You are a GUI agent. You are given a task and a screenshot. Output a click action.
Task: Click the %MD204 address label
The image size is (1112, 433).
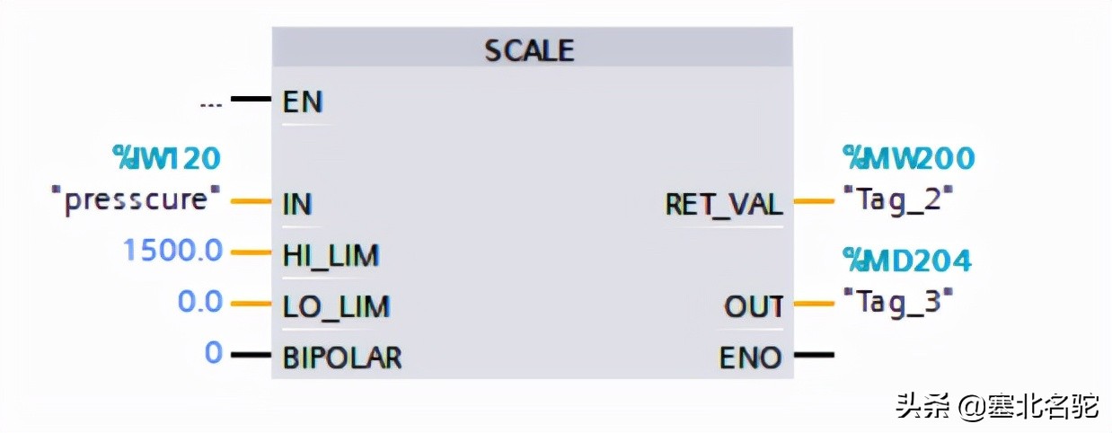point(907,261)
